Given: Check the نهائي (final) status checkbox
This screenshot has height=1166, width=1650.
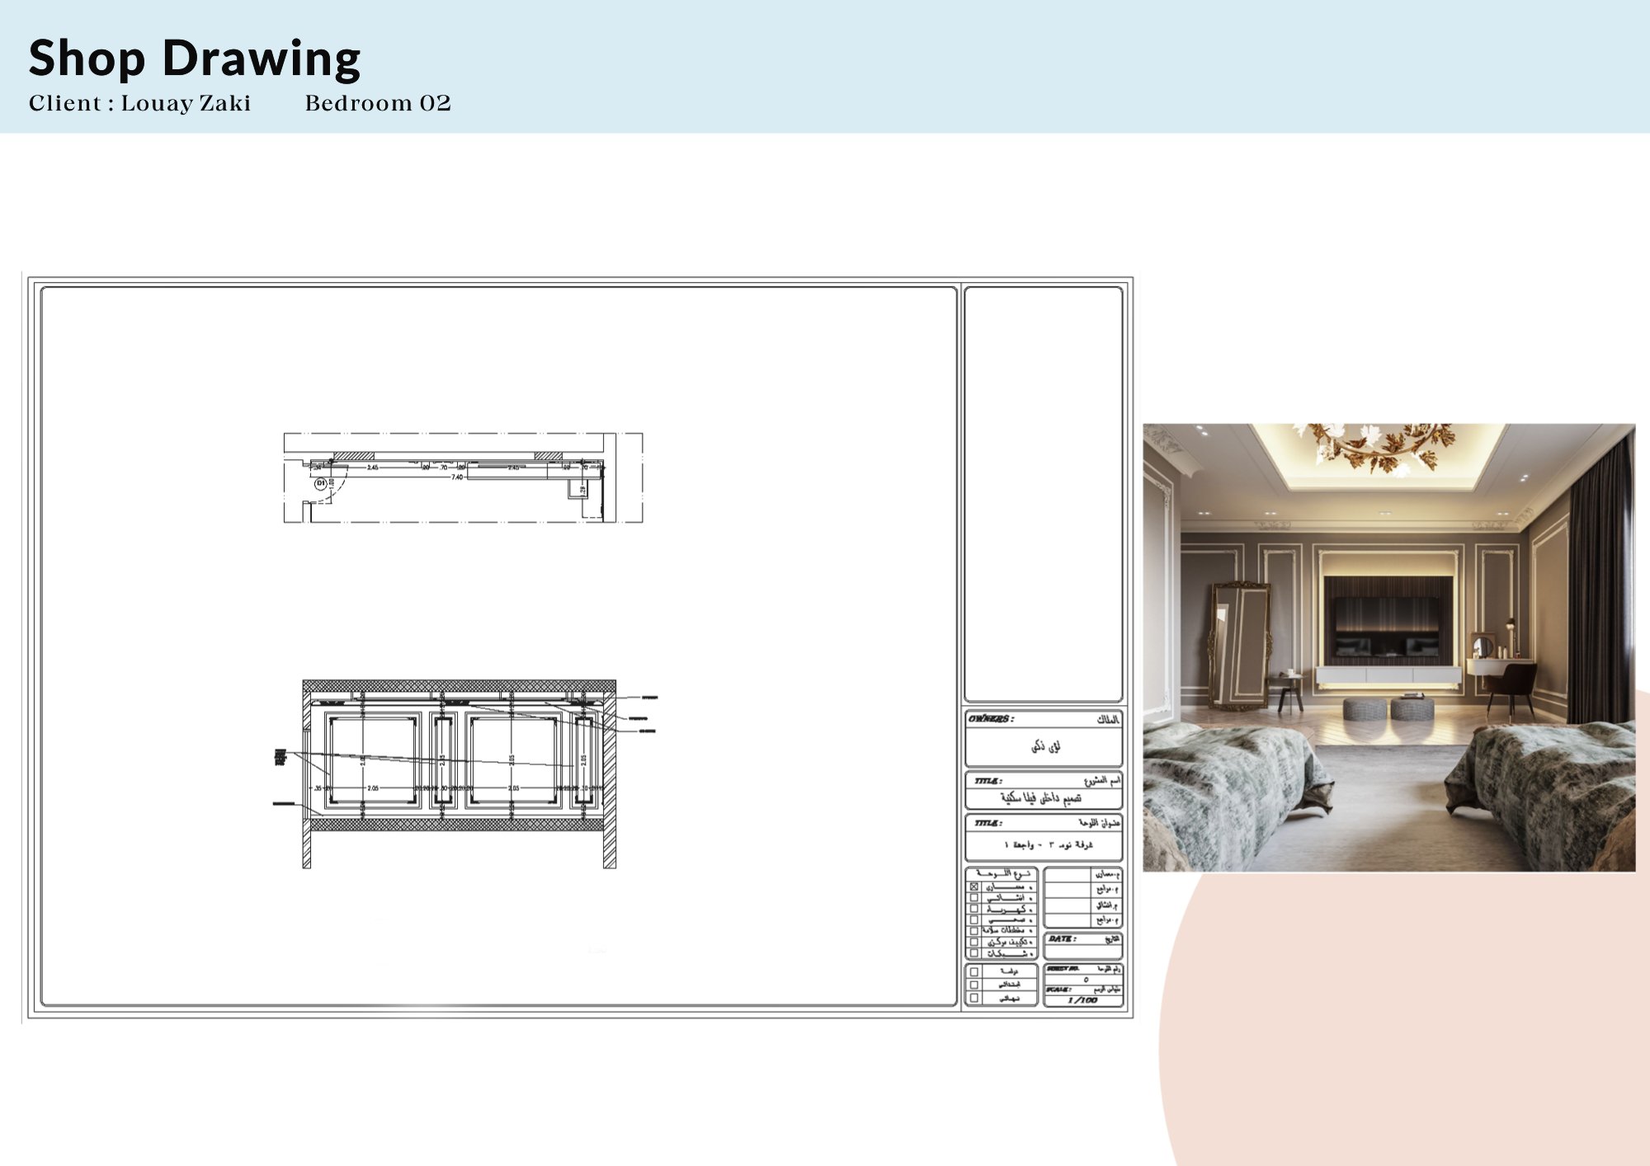Looking at the screenshot, I should click(974, 998).
